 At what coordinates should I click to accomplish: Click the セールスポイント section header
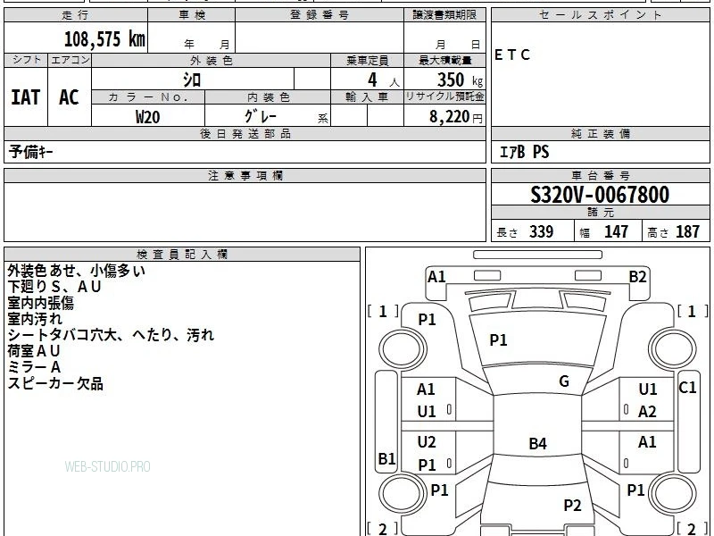pyautogui.click(x=600, y=15)
